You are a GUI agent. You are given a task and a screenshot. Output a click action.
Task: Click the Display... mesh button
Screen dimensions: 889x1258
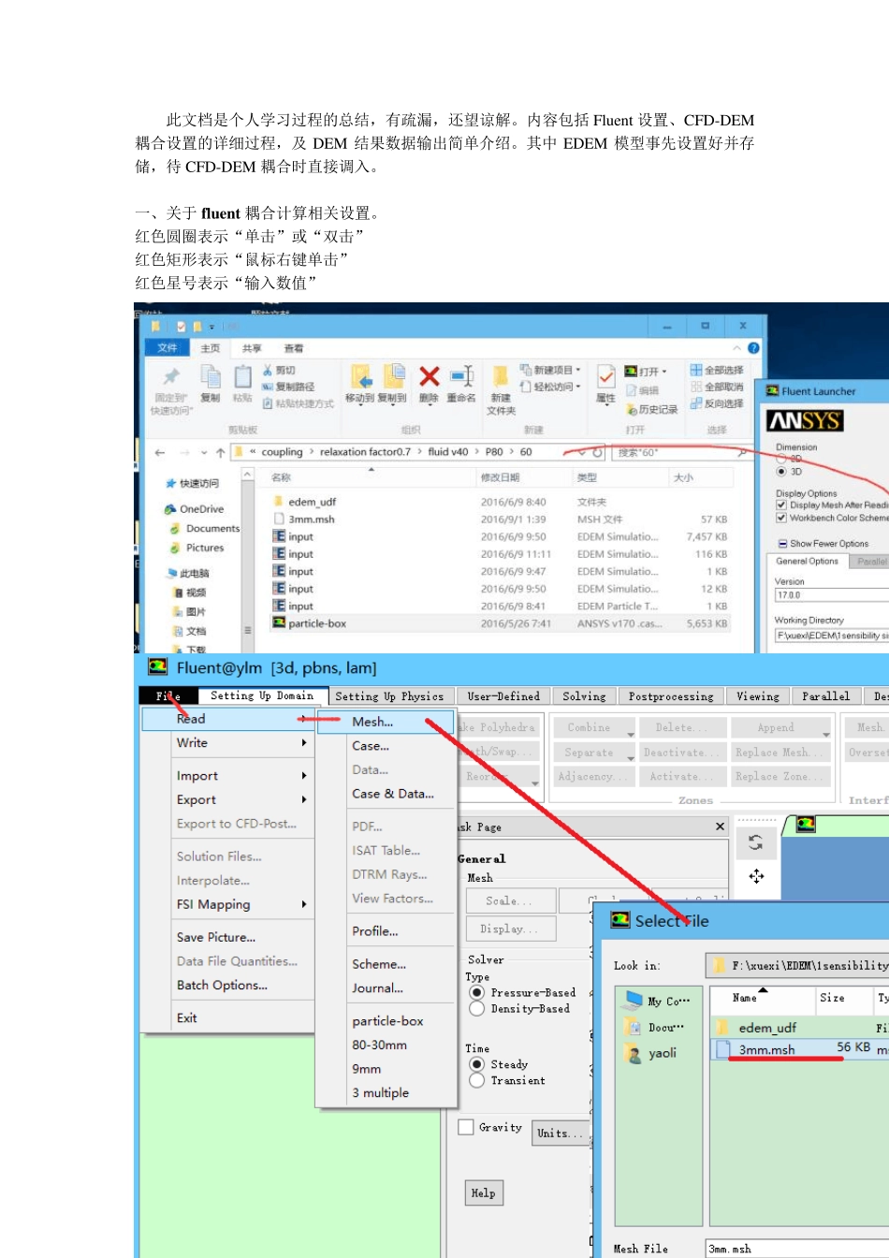point(511,929)
